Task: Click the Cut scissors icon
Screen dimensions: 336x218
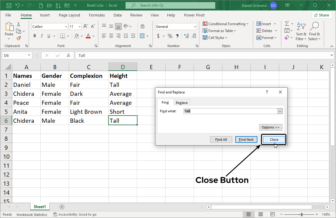Action: 19,24
